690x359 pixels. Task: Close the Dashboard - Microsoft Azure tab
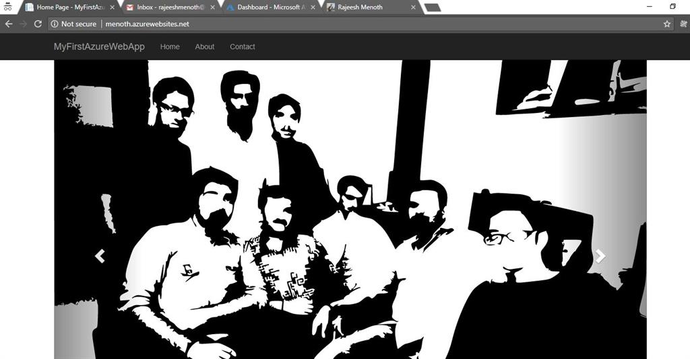313,7
